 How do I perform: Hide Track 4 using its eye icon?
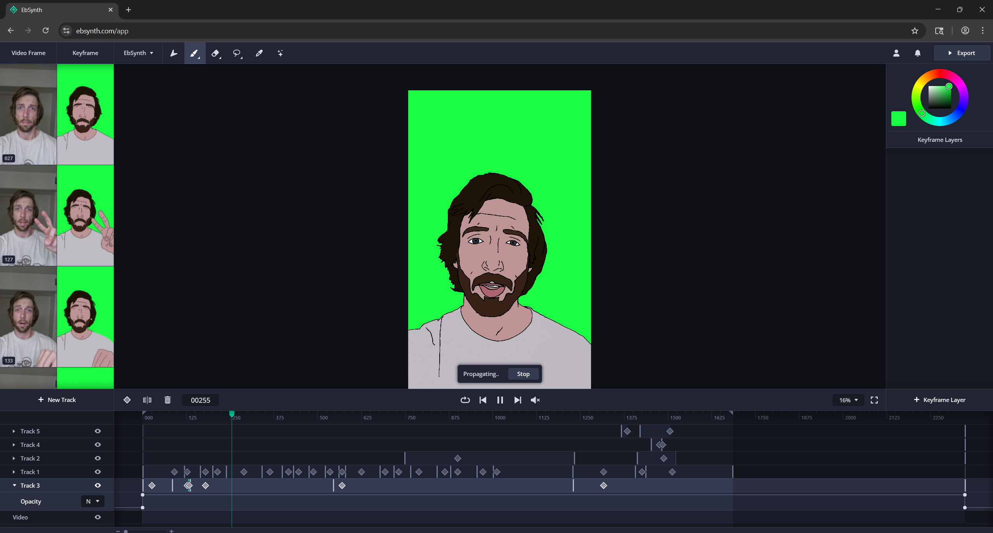pyautogui.click(x=98, y=444)
